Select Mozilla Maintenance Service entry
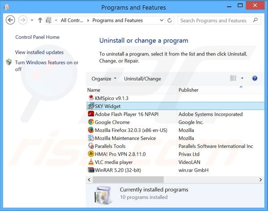The image size is (268, 211). pyautogui.click(x=125, y=138)
